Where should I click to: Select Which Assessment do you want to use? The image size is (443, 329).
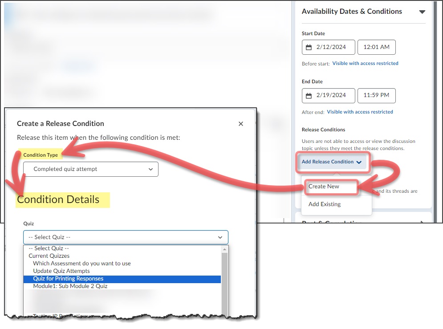click(82, 264)
